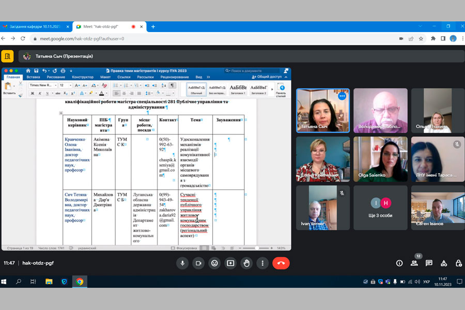The image size is (465, 310).
Task: Bookmark this page with star icon
Action: click(x=421, y=39)
